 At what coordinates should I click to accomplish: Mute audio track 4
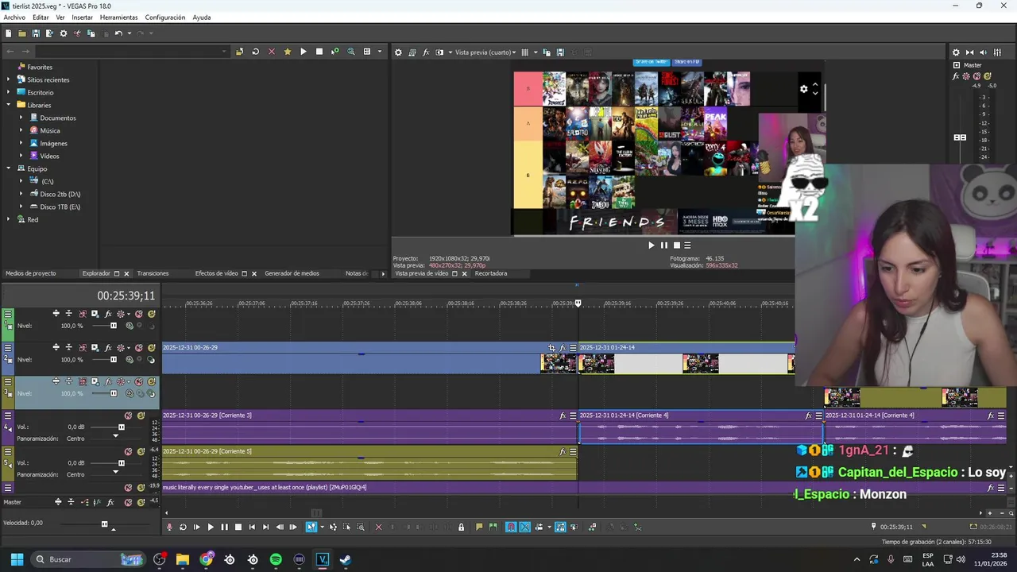point(128,415)
